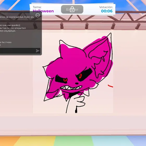This screenshot has width=146, height=146.
Task: Click the 'Tema:' label
Action: [37, 7]
